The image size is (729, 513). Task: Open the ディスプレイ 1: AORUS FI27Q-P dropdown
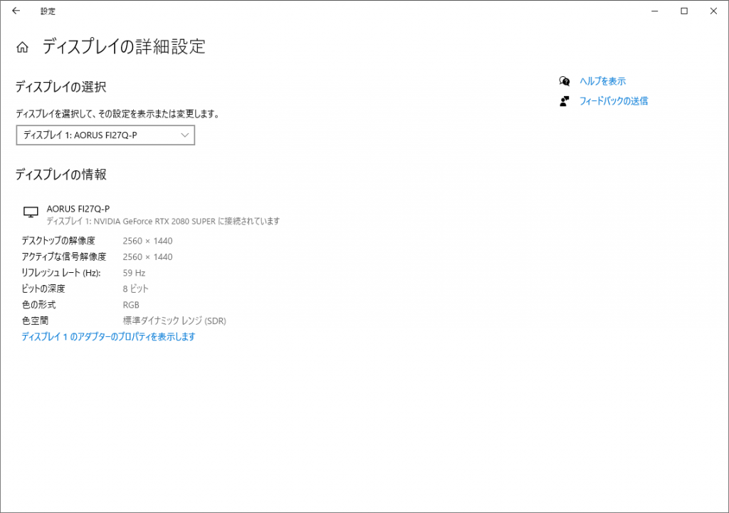105,135
